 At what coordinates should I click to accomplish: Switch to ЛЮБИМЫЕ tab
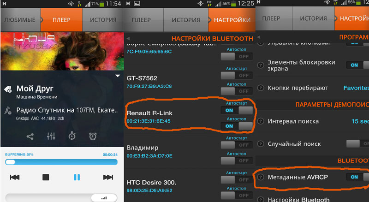[20, 20]
